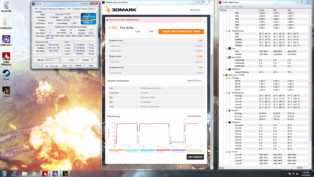Launch Steam from the desktop icon
Viewport: 314px width, 177px height.
tap(6, 75)
